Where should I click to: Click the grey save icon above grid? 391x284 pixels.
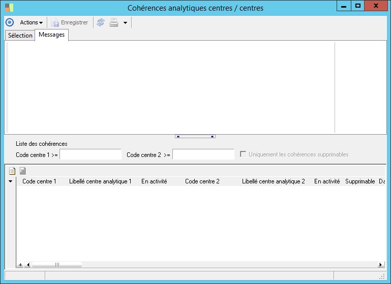(23, 171)
